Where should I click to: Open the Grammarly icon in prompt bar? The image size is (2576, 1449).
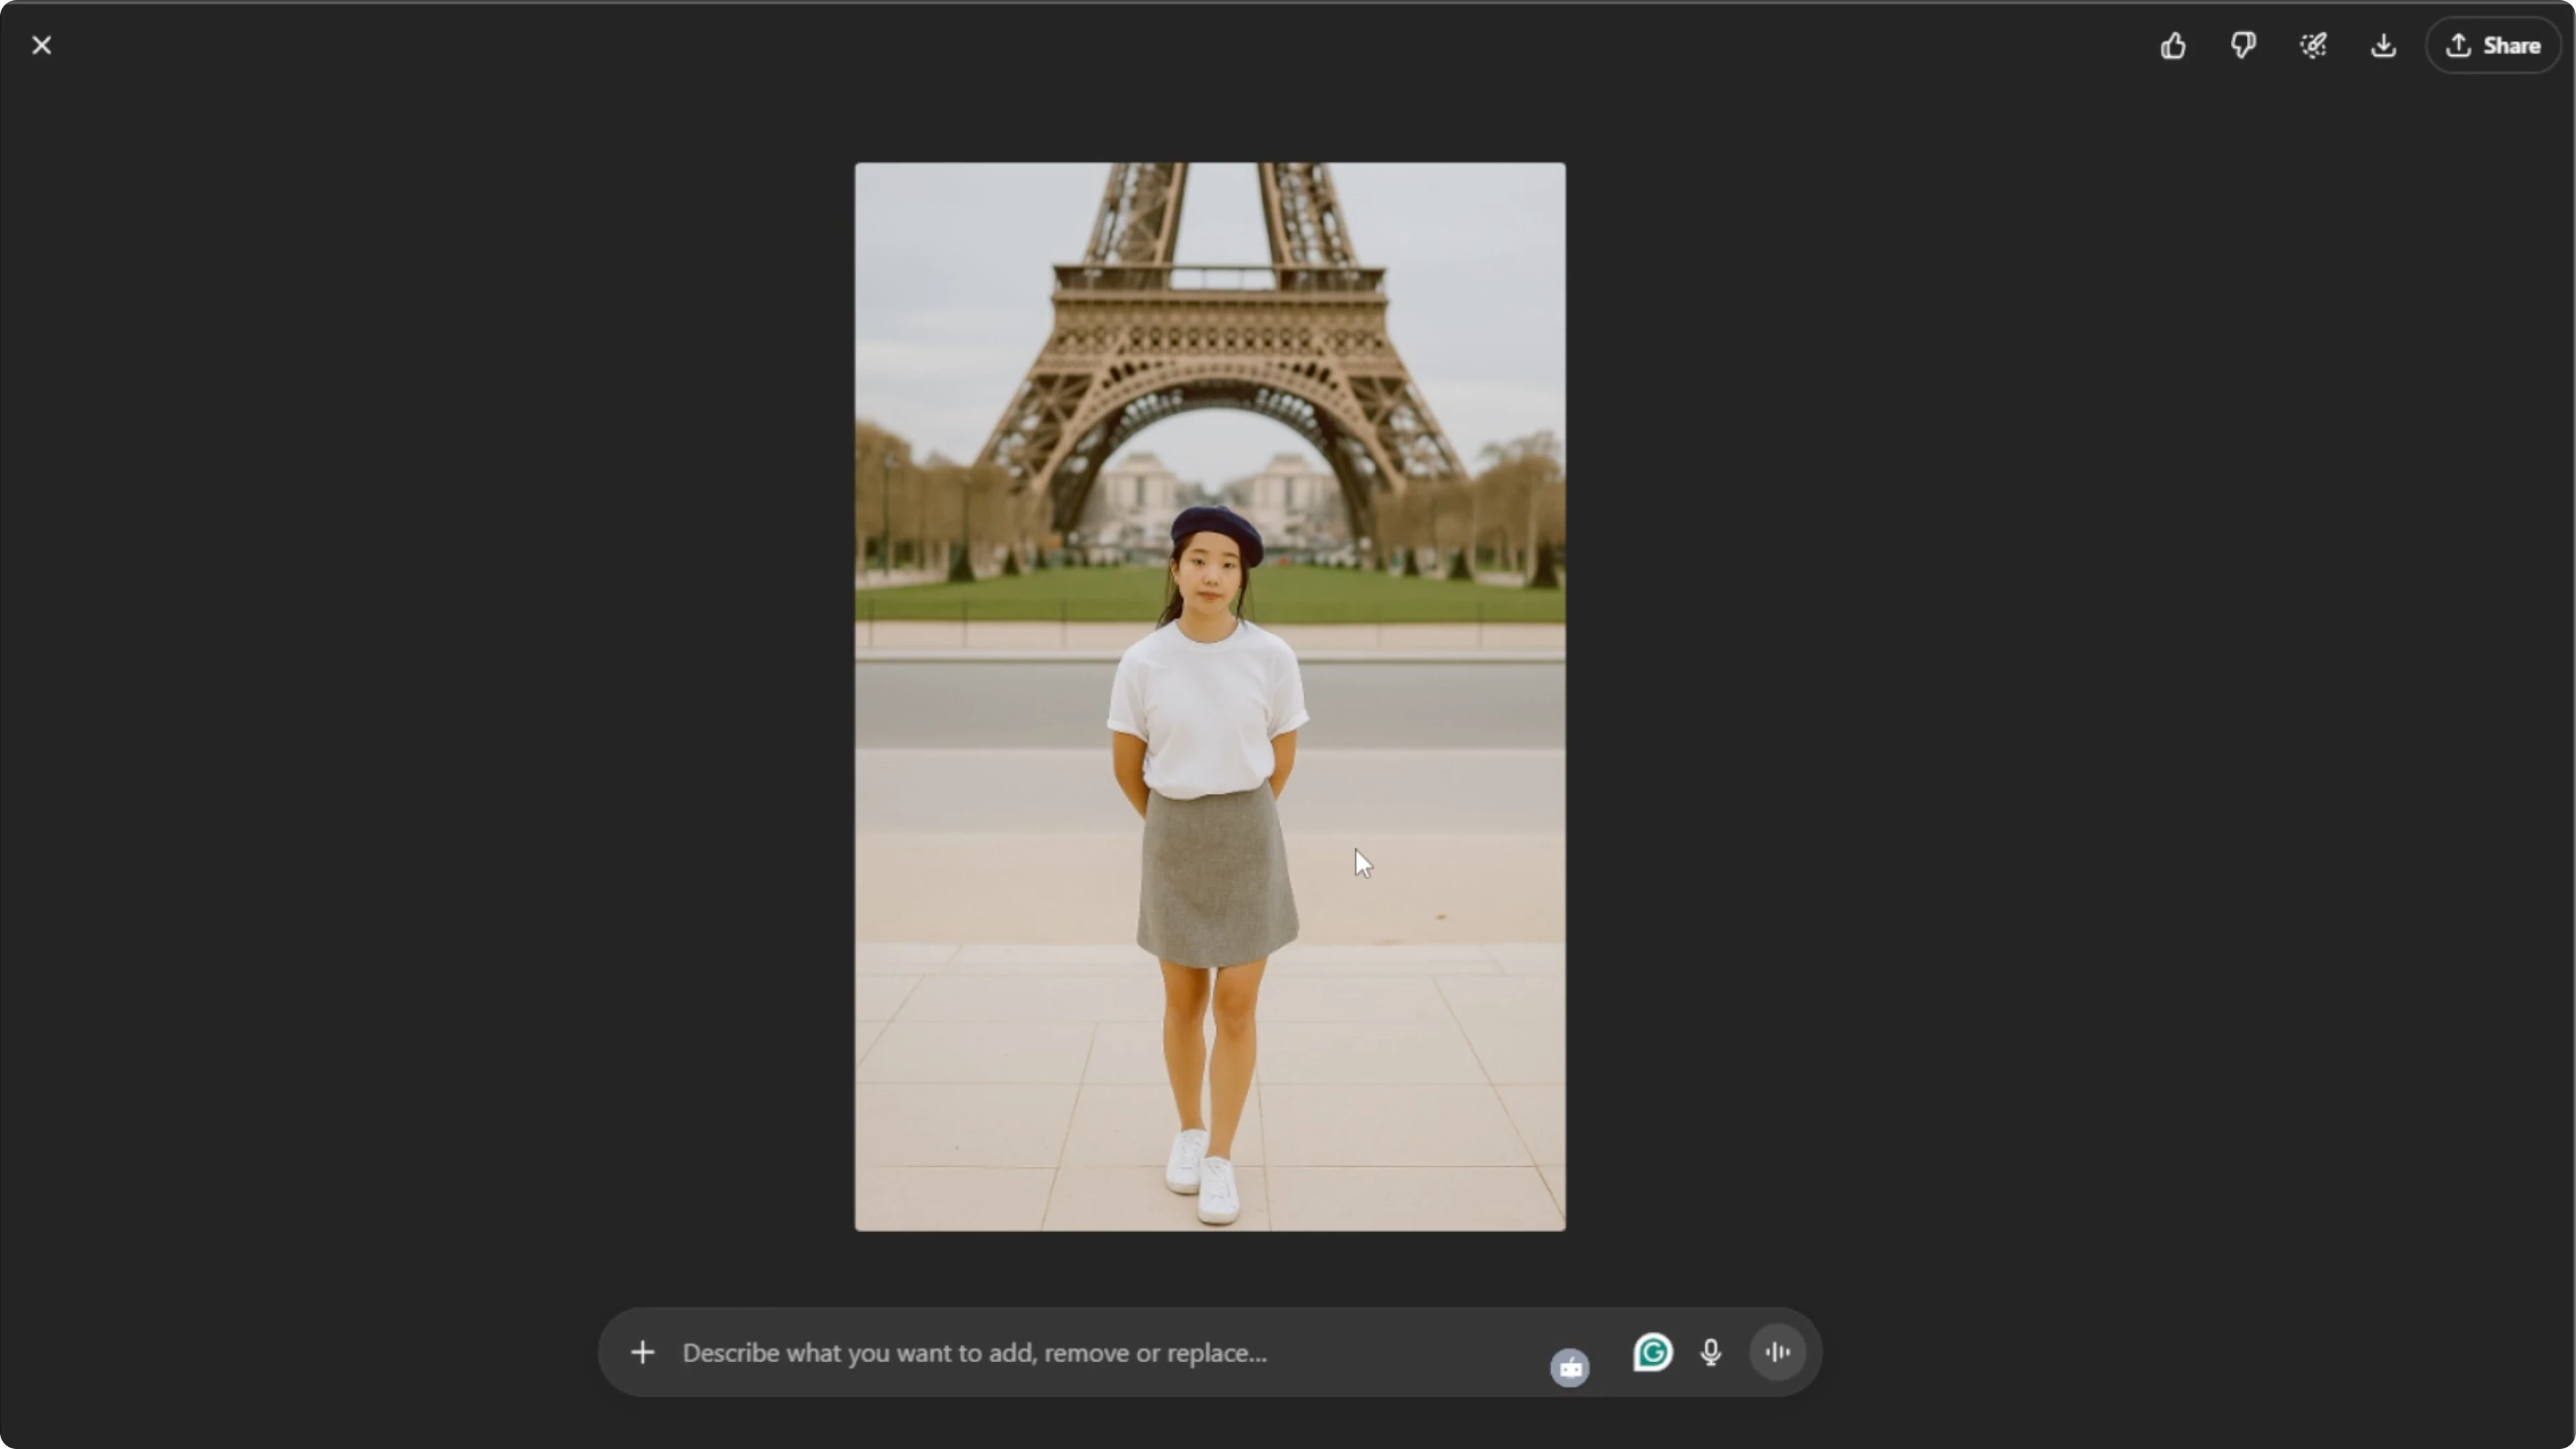click(1652, 1352)
